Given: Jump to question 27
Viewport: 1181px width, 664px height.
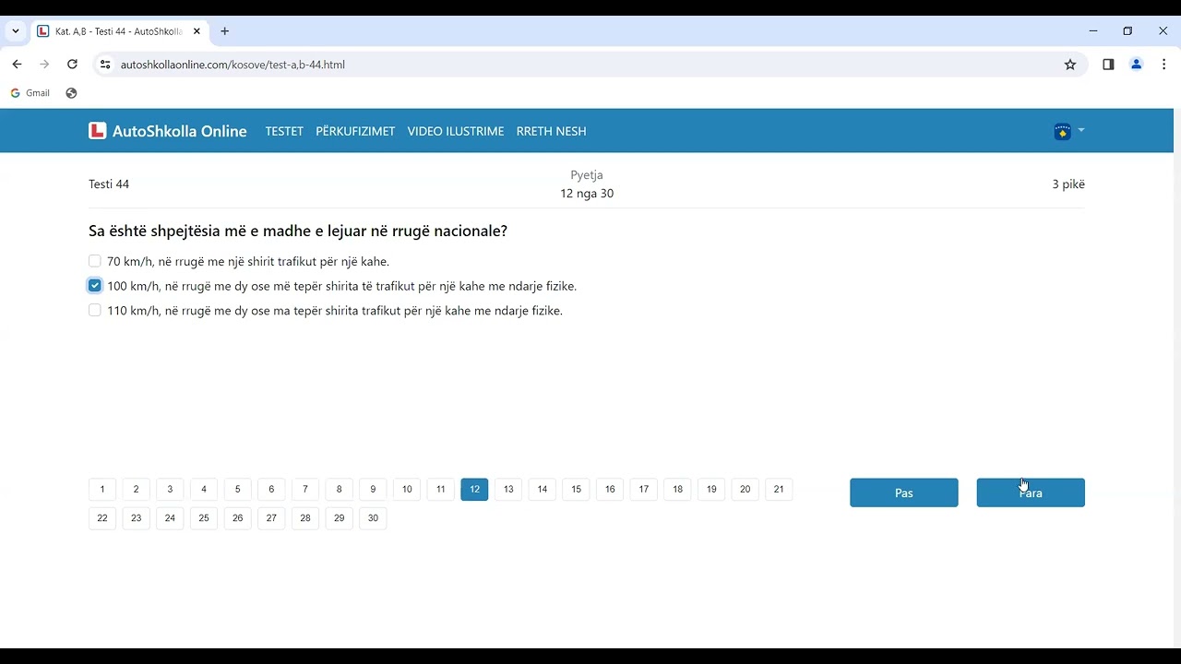Looking at the screenshot, I should click(x=271, y=518).
